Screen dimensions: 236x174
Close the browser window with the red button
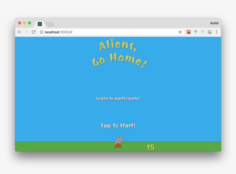pyautogui.click(x=20, y=23)
